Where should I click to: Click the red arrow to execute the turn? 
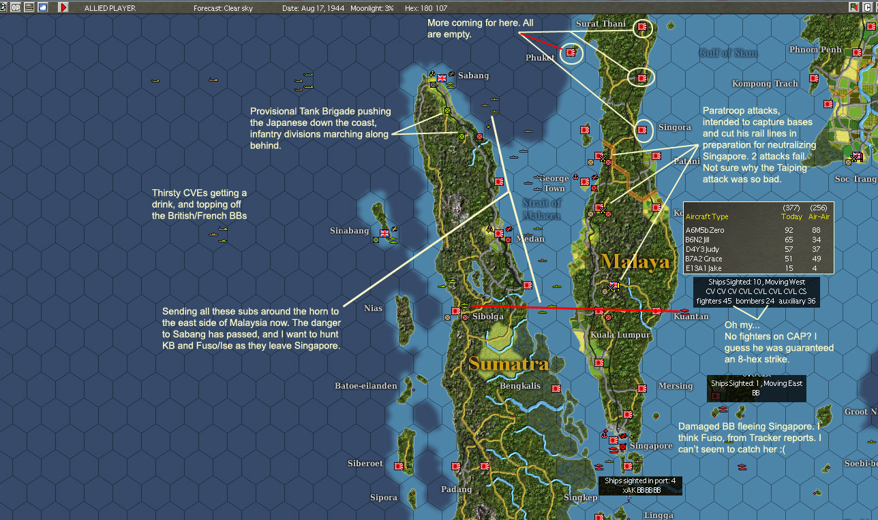63,7
